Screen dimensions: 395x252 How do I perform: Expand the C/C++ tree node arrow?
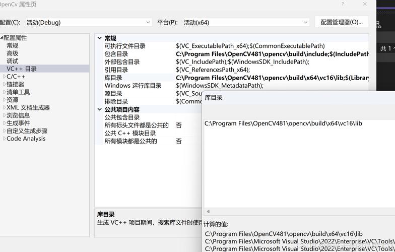[4, 77]
